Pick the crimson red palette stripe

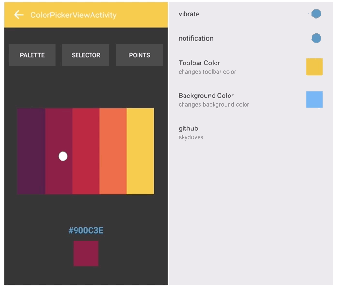(x=86, y=151)
